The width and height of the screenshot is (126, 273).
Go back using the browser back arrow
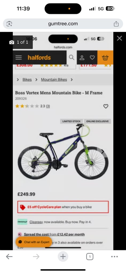[x=9, y=256]
